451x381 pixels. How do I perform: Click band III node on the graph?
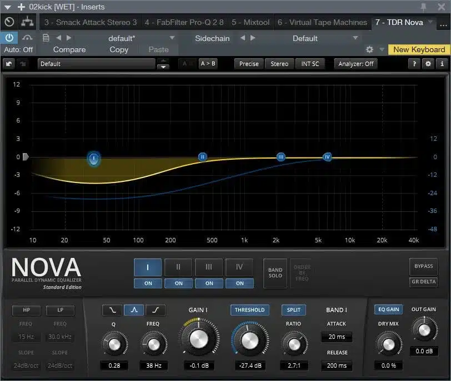click(x=280, y=157)
